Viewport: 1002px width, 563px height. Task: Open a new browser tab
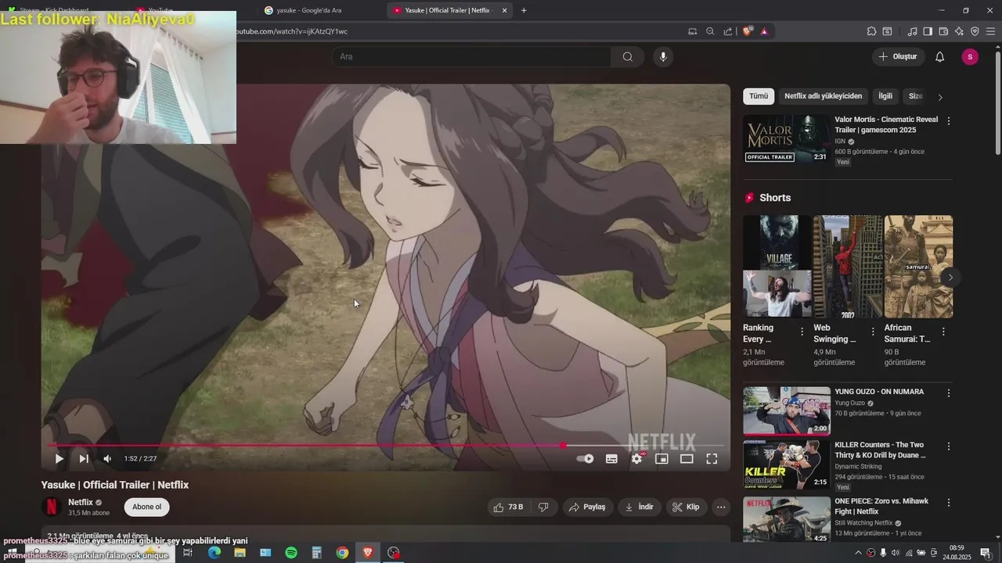pos(524,10)
